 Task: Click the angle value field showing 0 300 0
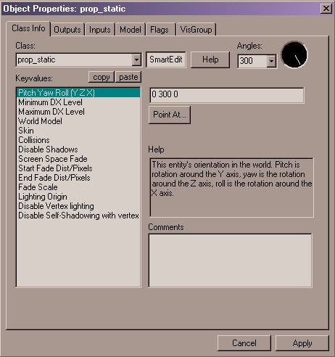227,95
